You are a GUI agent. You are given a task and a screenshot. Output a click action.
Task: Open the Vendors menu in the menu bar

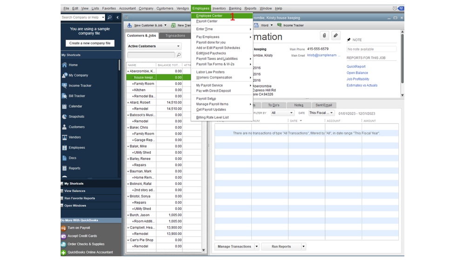click(x=182, y=8)
